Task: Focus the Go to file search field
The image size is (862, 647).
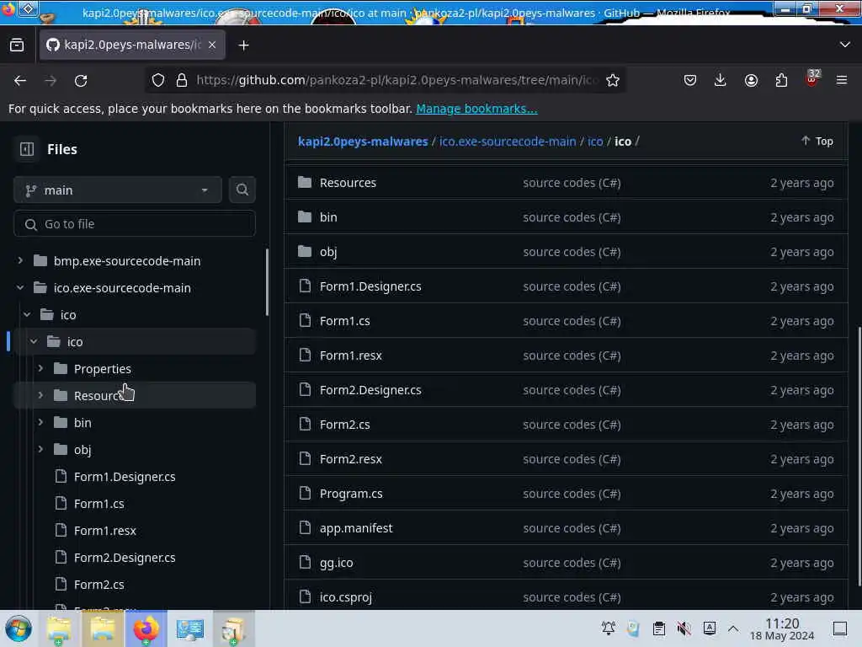Action: click(x=135, y=224)
